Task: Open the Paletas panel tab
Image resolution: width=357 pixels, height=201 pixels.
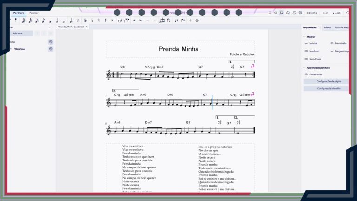Action: coord(328,27)
